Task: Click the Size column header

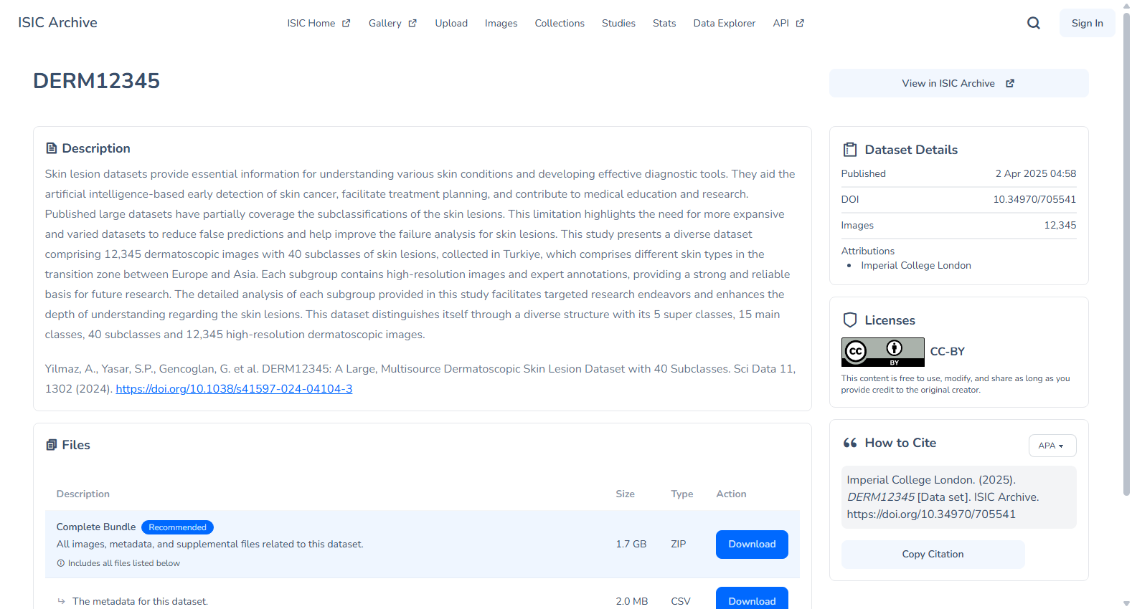Action: tap(626, 494)
